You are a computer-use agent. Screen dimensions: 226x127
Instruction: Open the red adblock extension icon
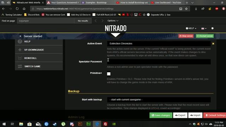pyautogui.click(x=217, y=9)
